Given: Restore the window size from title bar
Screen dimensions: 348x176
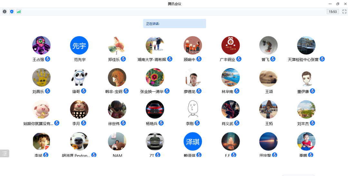Looking at the screenshot, I should pos(338,4).
